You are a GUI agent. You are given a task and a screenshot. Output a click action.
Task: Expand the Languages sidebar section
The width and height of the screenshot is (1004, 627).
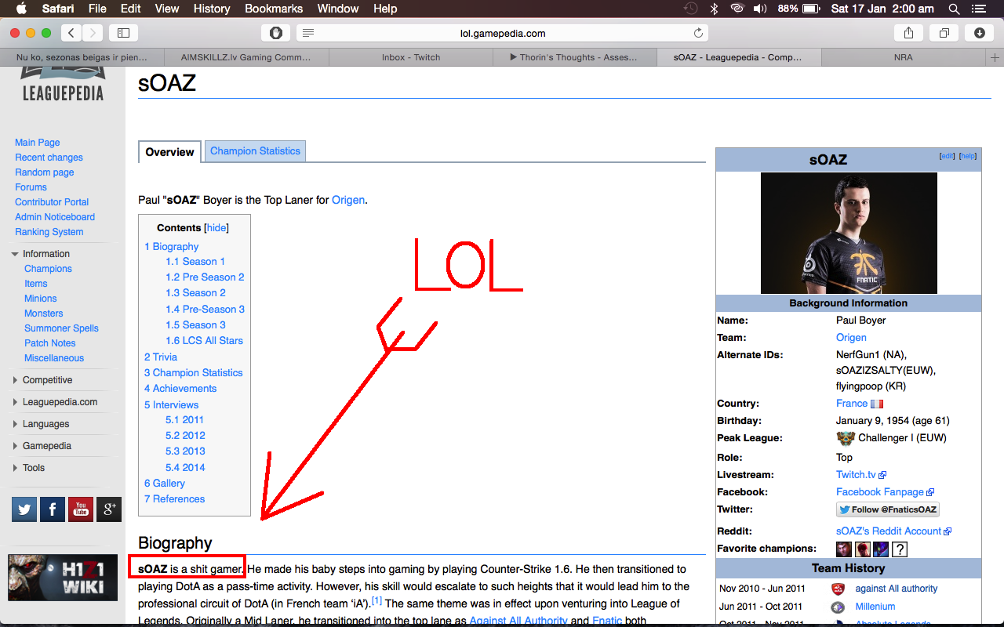coord(15,424)
